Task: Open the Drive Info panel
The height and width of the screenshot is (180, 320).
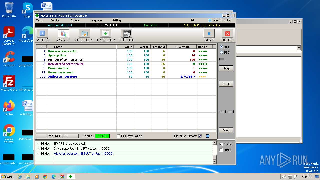Action: [42, 35]
